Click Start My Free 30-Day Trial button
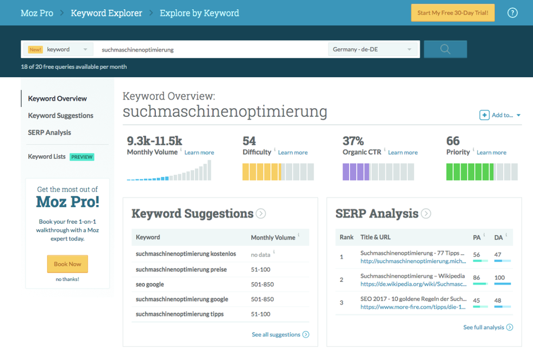Screen dimensions: 533x351 coord(452,13)
